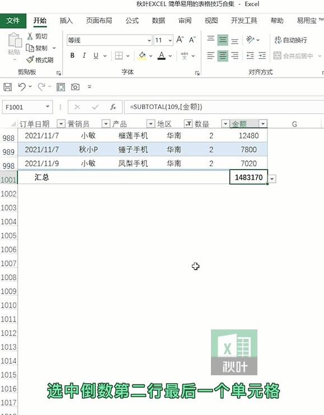This screenshot has width=324, height=415.
Task: Apply the yellow fill color bucket
Action: point(142,56)
